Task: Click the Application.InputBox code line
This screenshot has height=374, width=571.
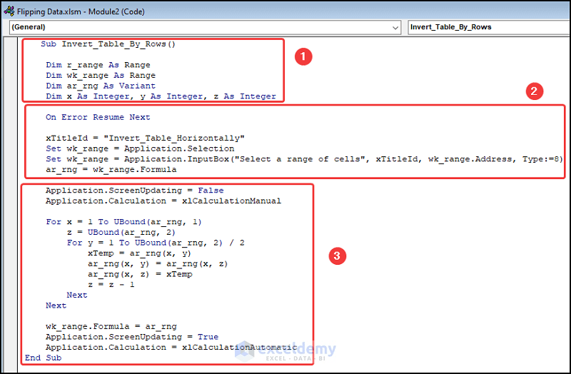Action: pyautogui.click(x=305, y=159)
